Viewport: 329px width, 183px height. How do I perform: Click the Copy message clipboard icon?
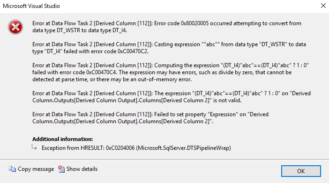12,169
